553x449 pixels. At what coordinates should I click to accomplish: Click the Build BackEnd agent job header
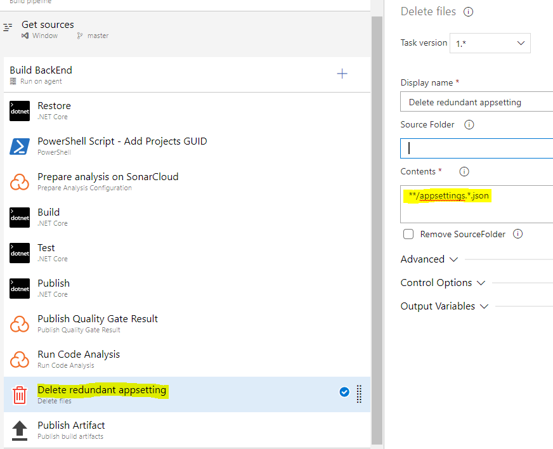click(41, 70)
